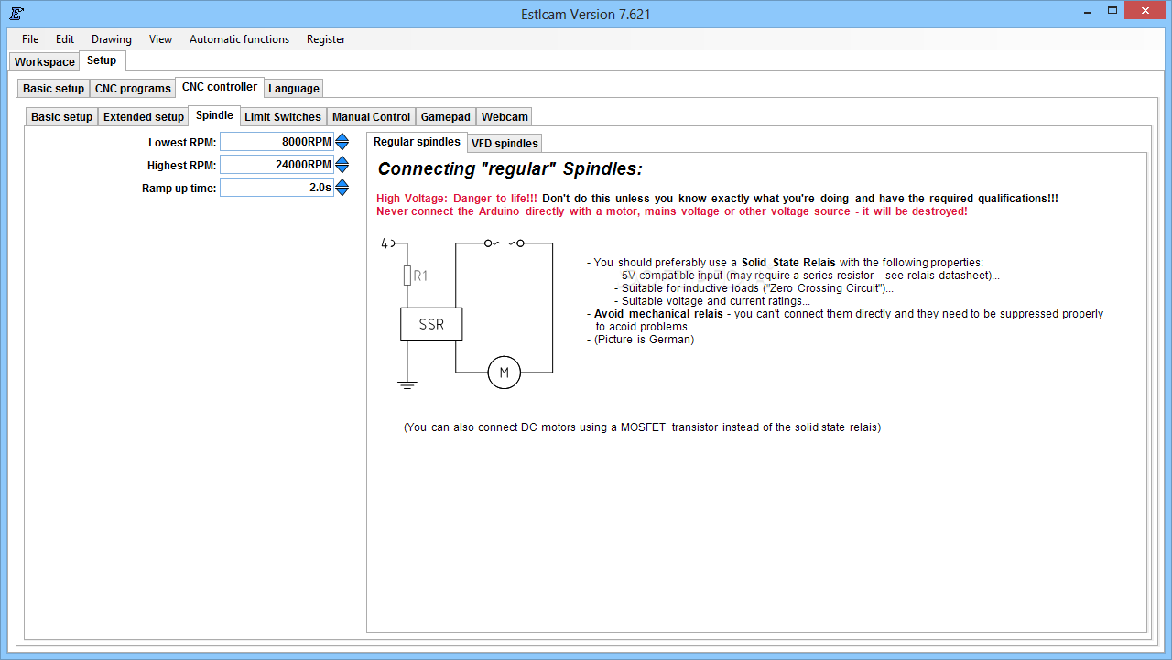This screenshot has height=660, width=1172.
Task: Close the Estlcam window
Action: pos(1146,12)
